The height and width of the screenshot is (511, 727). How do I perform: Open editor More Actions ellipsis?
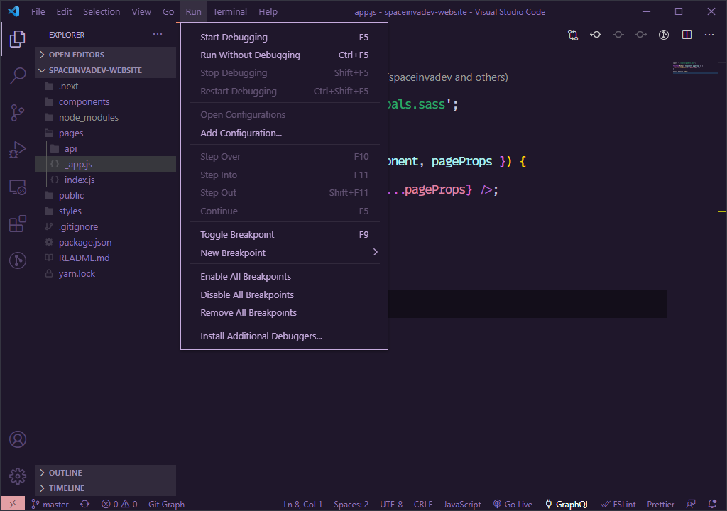709,35
